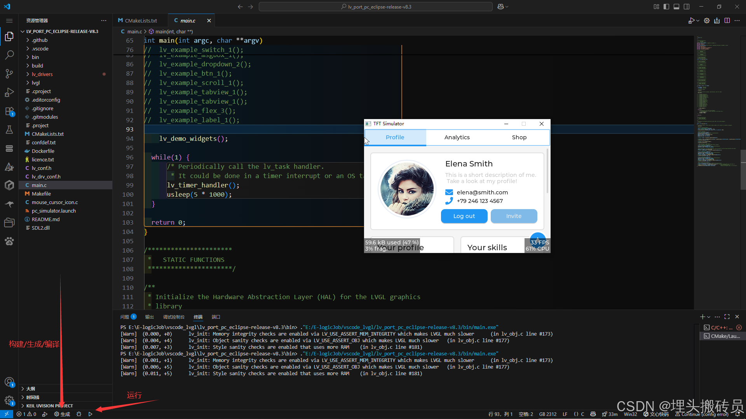Split the editor using the split icon
The image size is (746, 419).
coord(727,21)
